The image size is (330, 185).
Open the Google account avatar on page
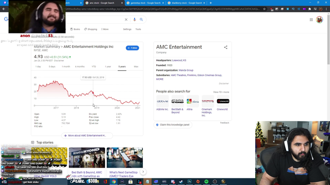point(320,20)
